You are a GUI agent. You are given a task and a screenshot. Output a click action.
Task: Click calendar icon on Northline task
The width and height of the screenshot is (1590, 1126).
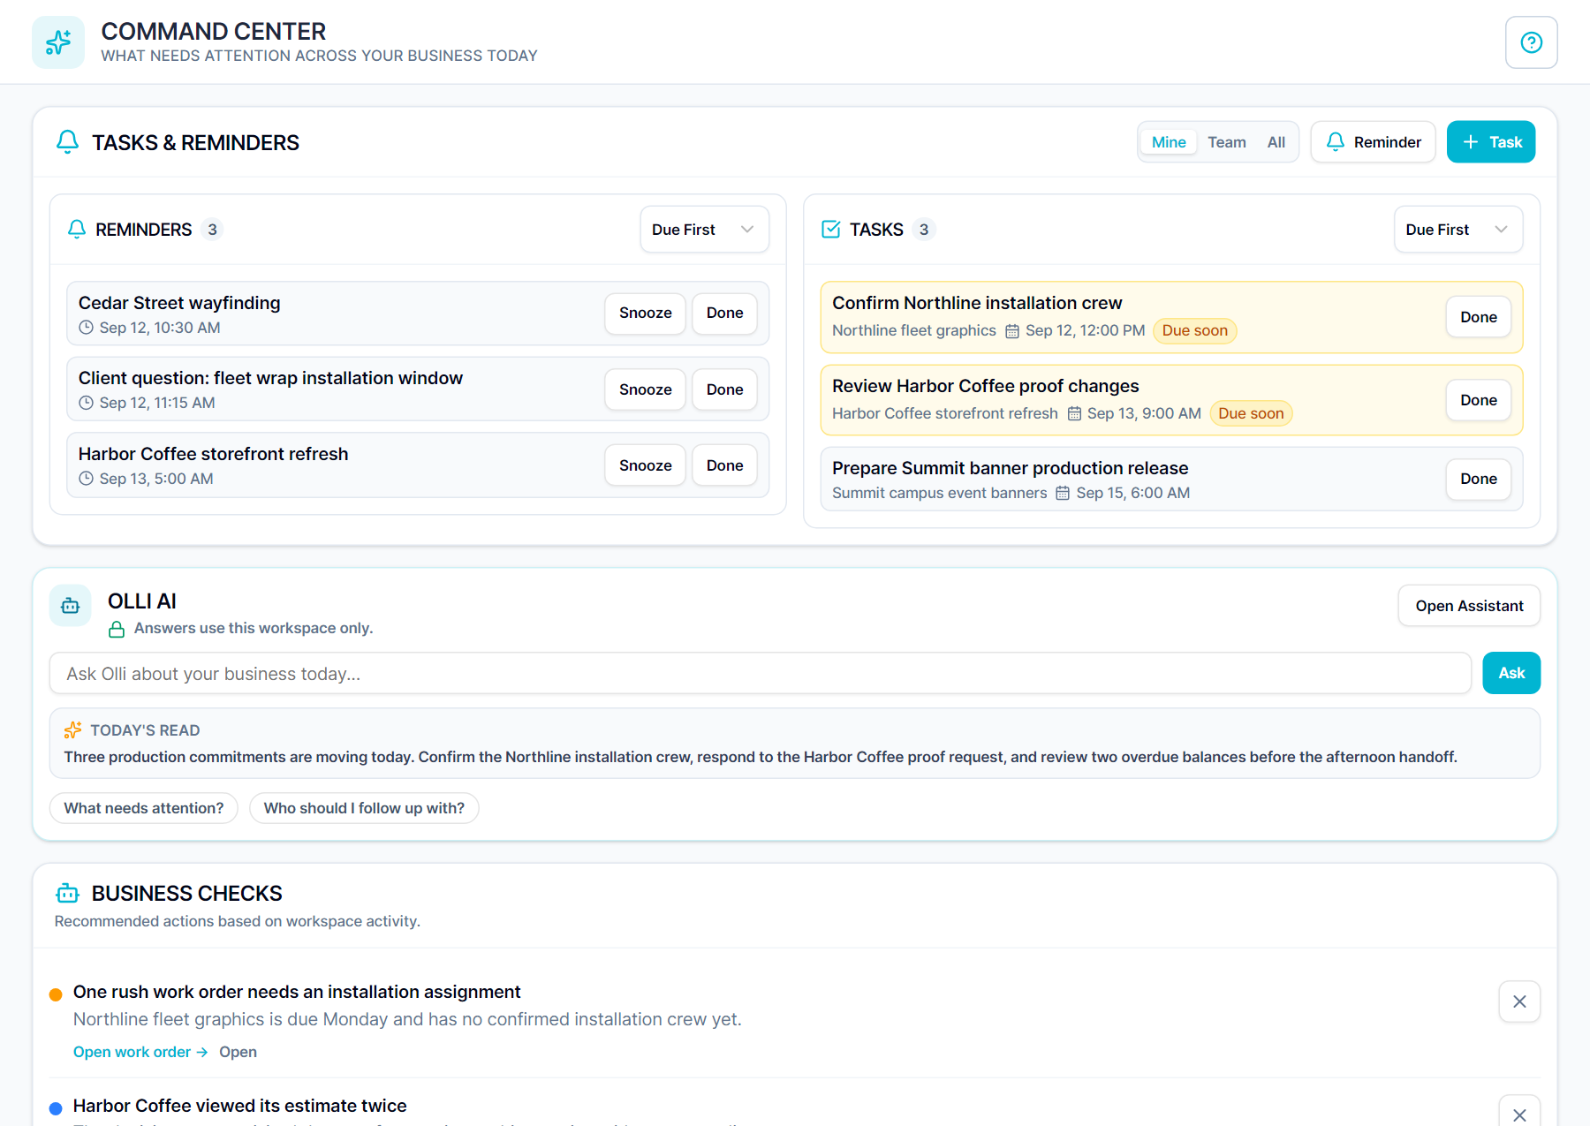coord(1012,331)
